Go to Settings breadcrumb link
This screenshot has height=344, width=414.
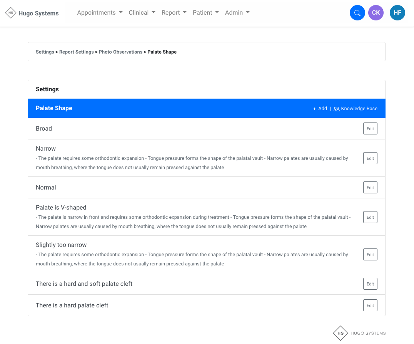pos(45,52)
